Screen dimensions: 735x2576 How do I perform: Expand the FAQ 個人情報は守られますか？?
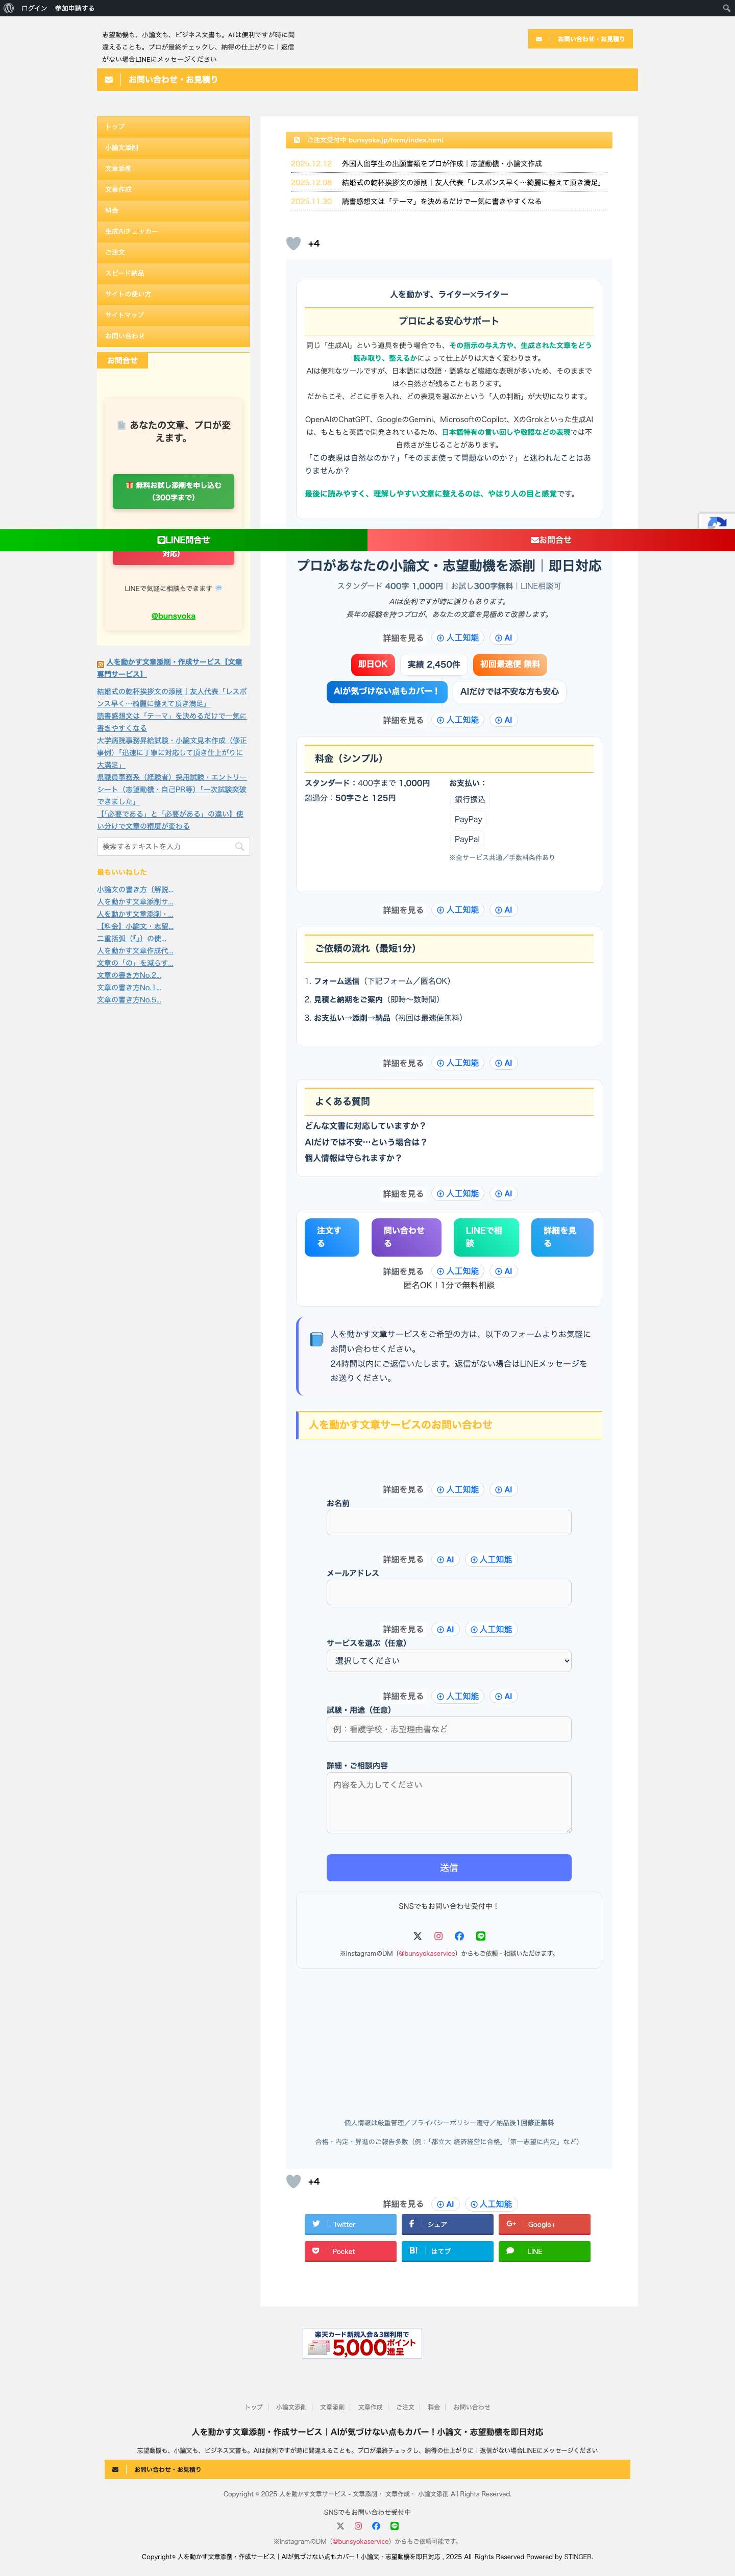coord(353,1158)
